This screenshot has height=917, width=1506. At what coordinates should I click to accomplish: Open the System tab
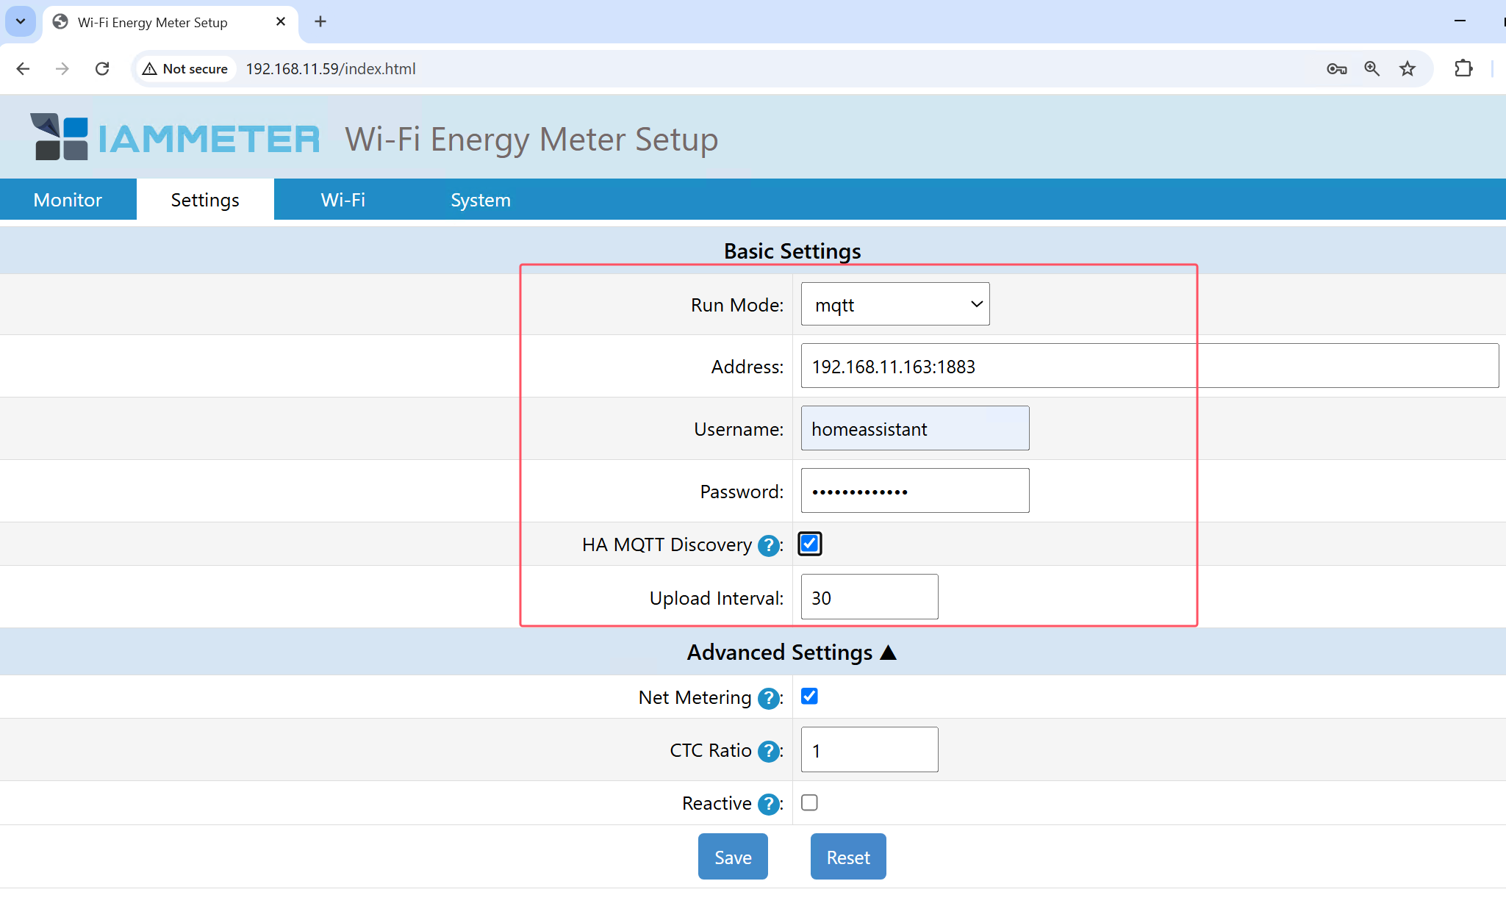(x=480, y=200)
